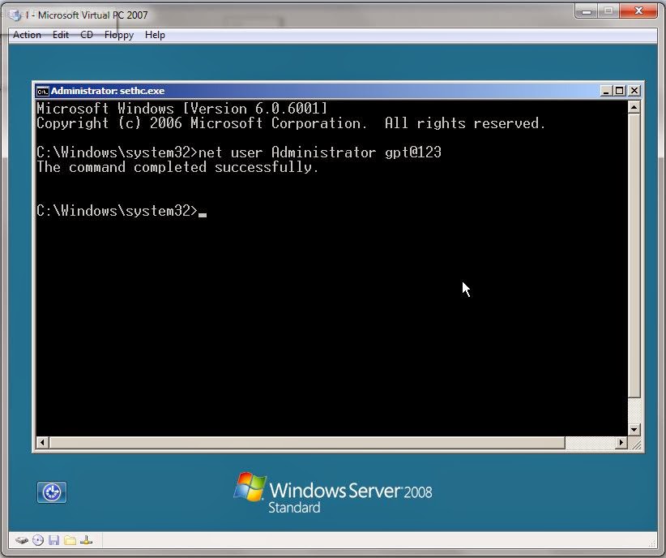Click the shared folder status icon

69,540
